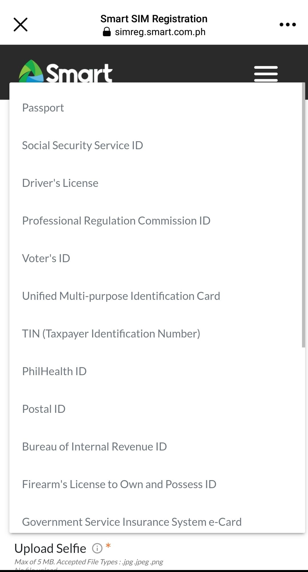Select Postal ID option
This screenshot has width=308, height=572.
point(43,409)
